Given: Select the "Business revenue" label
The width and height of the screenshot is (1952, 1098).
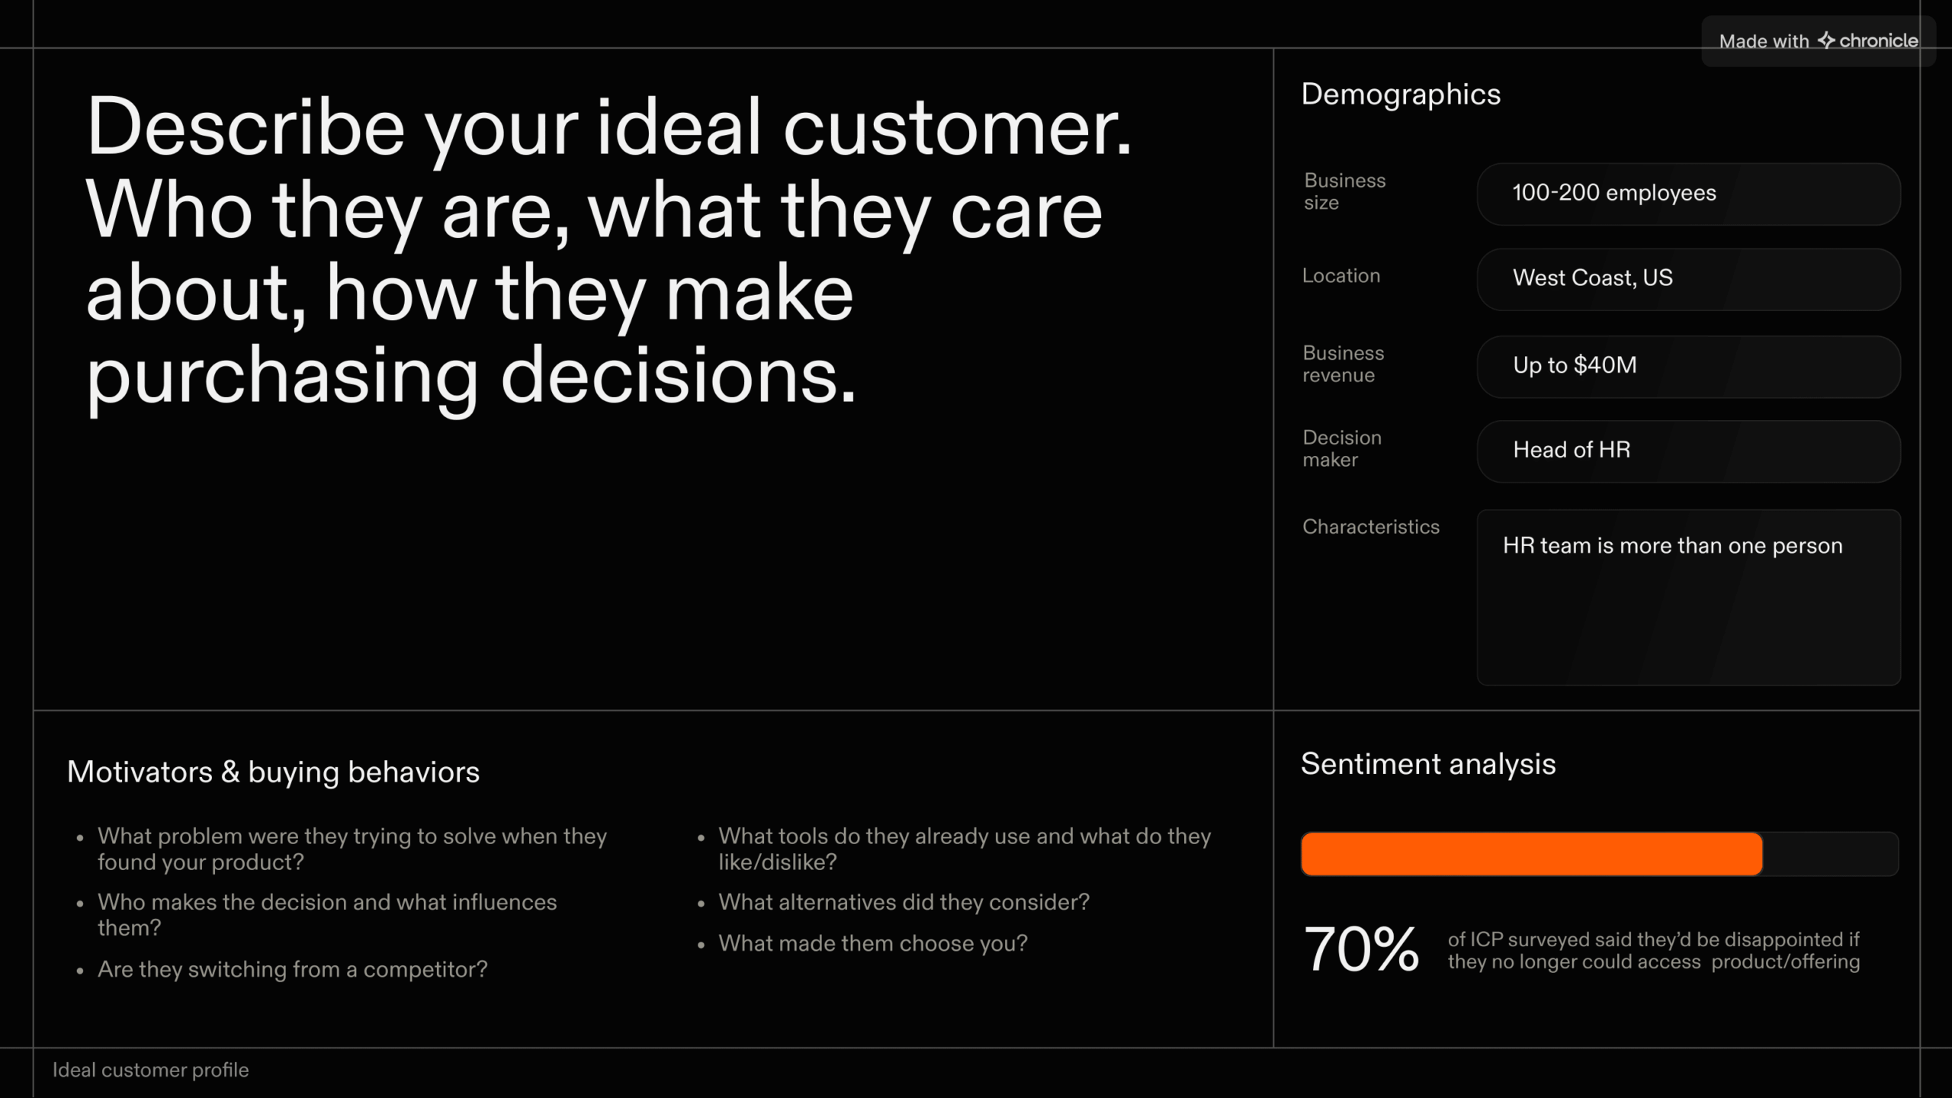Looking at the screenshot, I should (1343, 364).
